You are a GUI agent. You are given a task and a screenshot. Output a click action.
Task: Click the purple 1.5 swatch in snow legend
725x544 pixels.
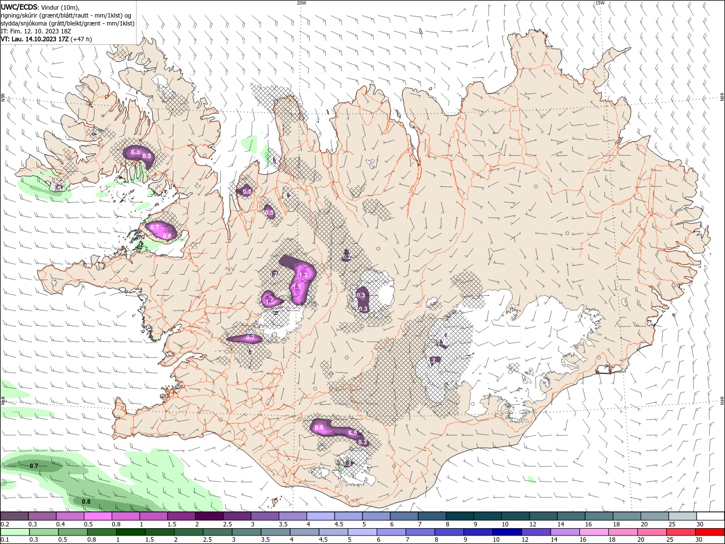point(181,516)
